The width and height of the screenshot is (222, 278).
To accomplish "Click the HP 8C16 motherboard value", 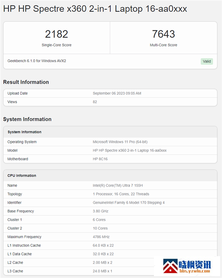I will pyautogui.click(x=100, y=159).
